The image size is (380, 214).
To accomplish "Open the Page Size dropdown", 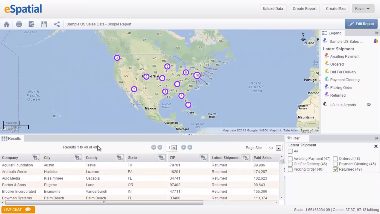I will pyautogui.click(x=278, y=148).
